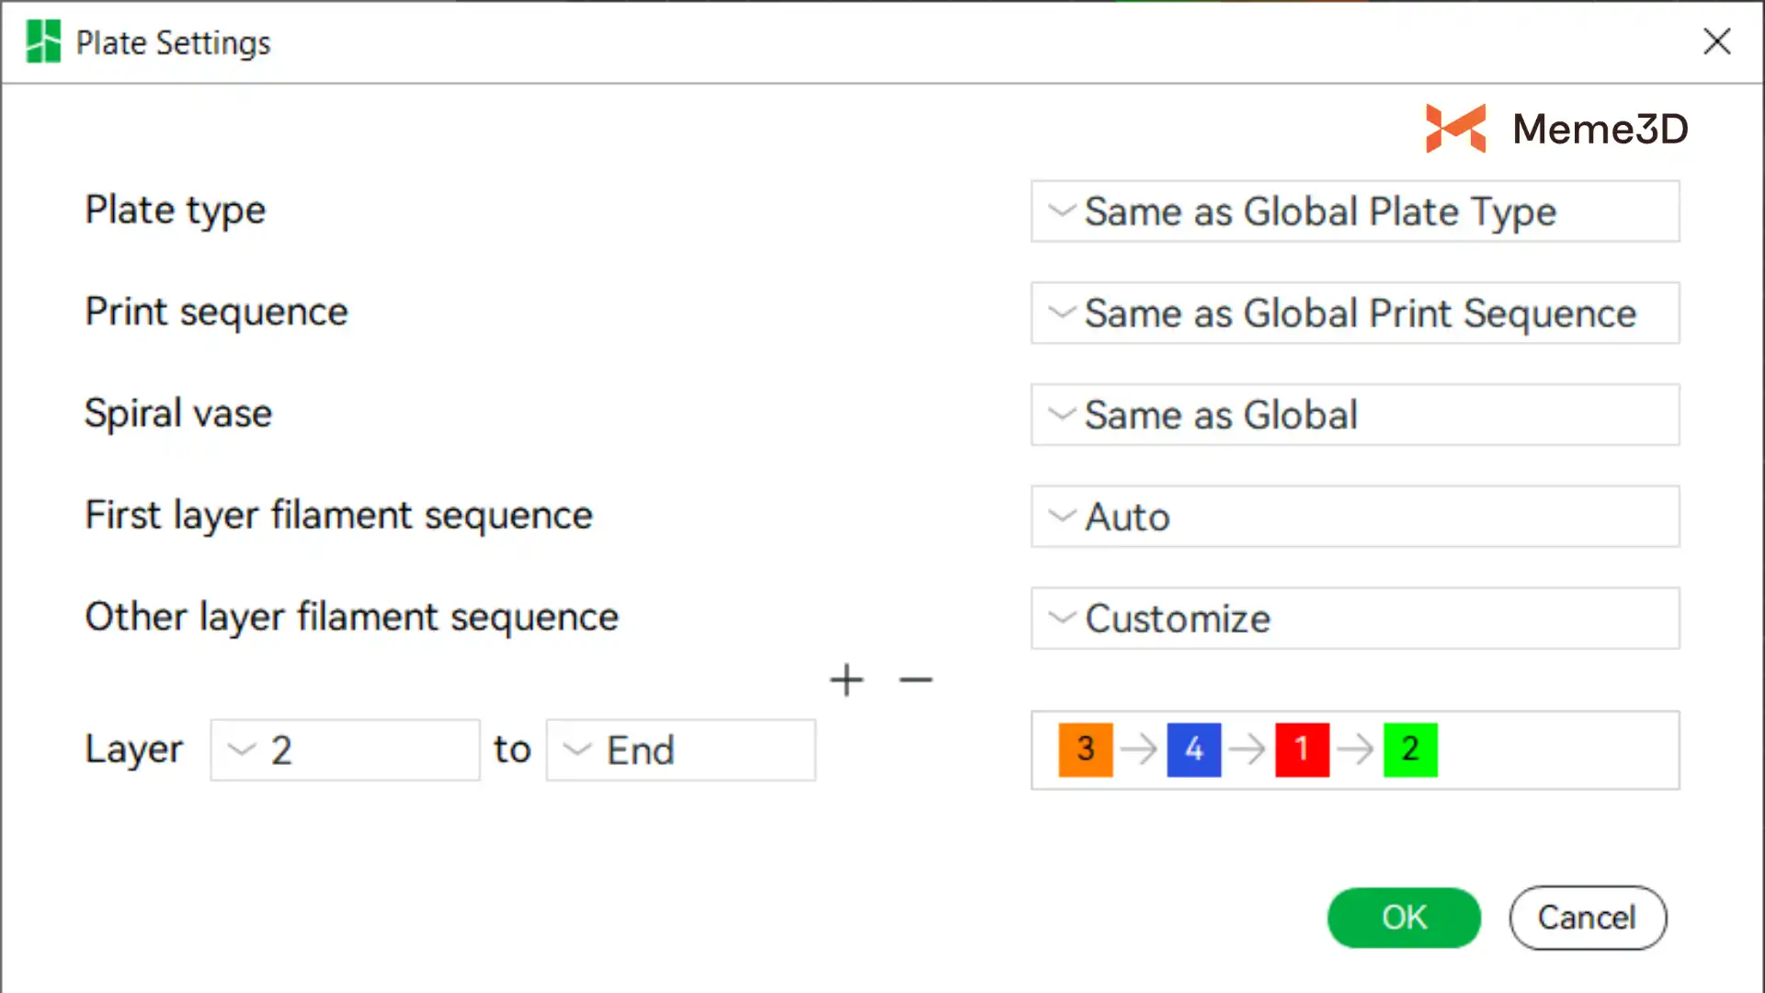
Task: Click the Meme3D logo icon
Action: tap(1455, 129)
